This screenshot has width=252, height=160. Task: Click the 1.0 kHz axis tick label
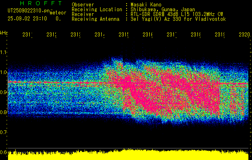click(x=4, y=72)
